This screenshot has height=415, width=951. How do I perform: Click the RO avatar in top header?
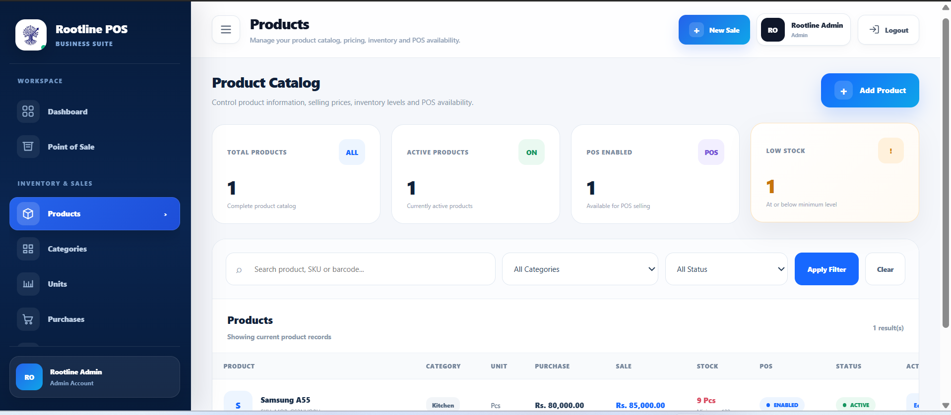pos(773,30)
